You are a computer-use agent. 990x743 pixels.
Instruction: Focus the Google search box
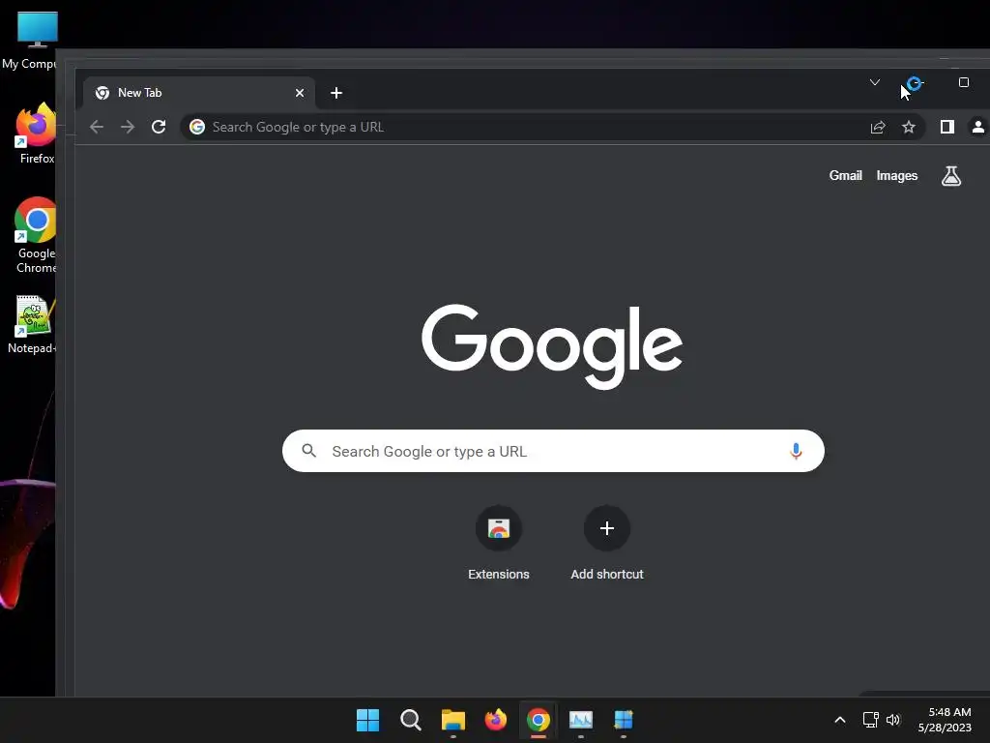pyautogui.click(x=553, y=451)
